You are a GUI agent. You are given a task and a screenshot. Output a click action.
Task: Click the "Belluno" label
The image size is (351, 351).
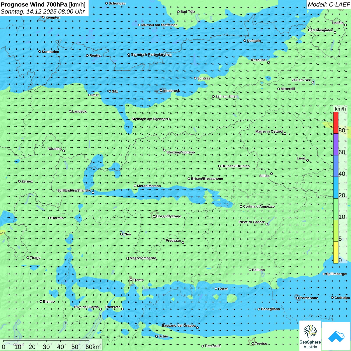[258, 270]
